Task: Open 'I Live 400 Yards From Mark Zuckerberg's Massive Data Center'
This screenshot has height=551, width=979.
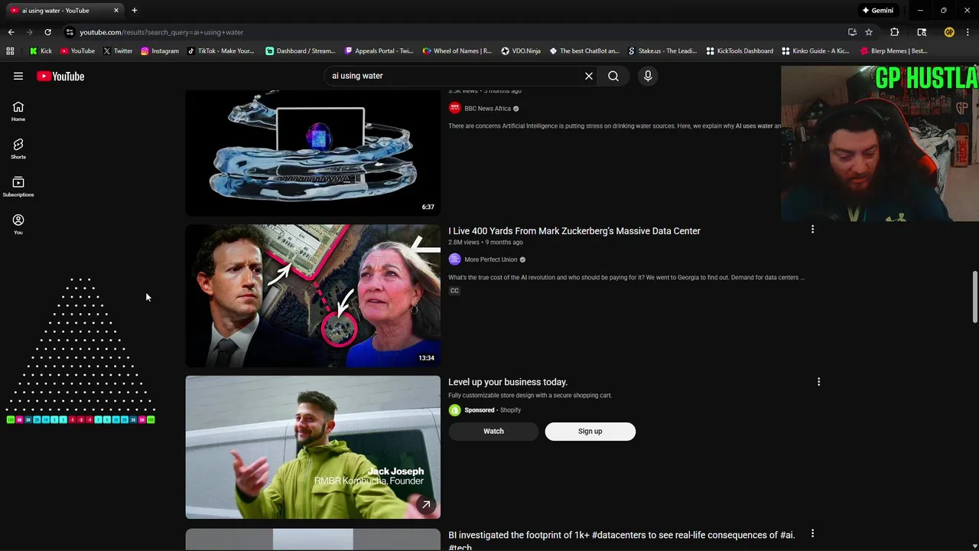Action: [x=574, y=231]
